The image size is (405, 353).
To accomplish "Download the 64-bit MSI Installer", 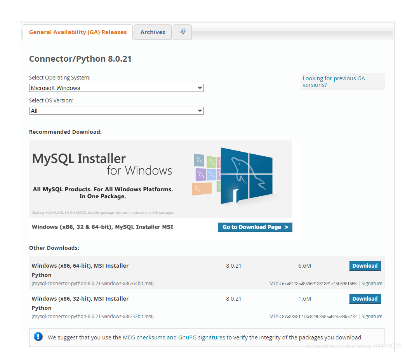I will 365,266.
